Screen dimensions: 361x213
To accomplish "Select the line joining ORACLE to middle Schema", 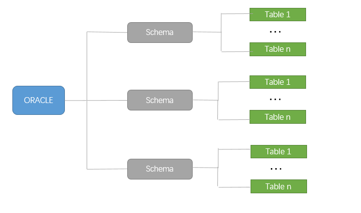I will pyautogui.click(x=97, y=101).
